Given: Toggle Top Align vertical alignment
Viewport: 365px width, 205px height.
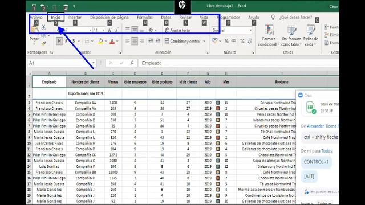Looking at the screenshot, I should 127,29.
